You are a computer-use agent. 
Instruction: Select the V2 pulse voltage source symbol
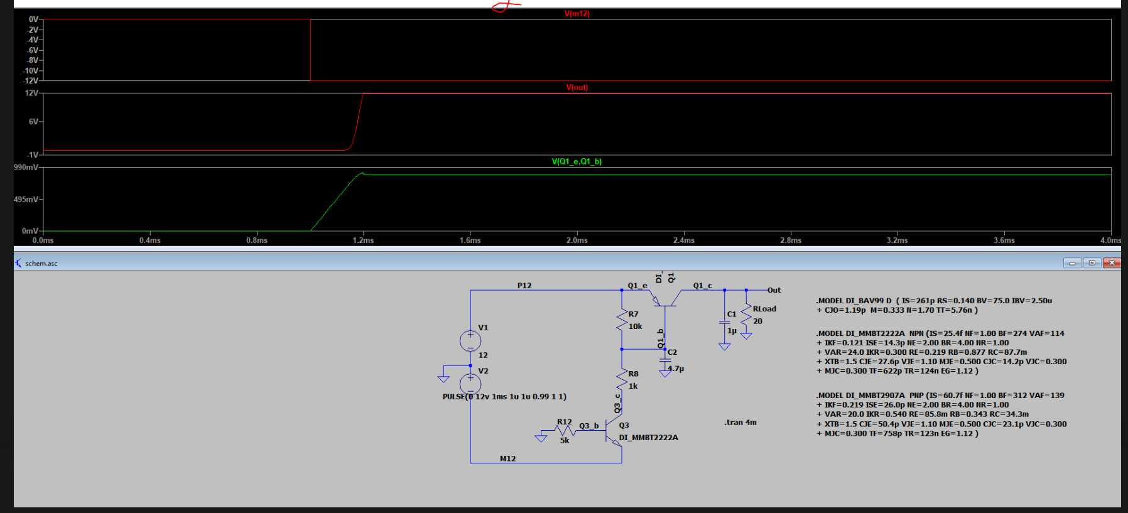[x=470, y=384]
